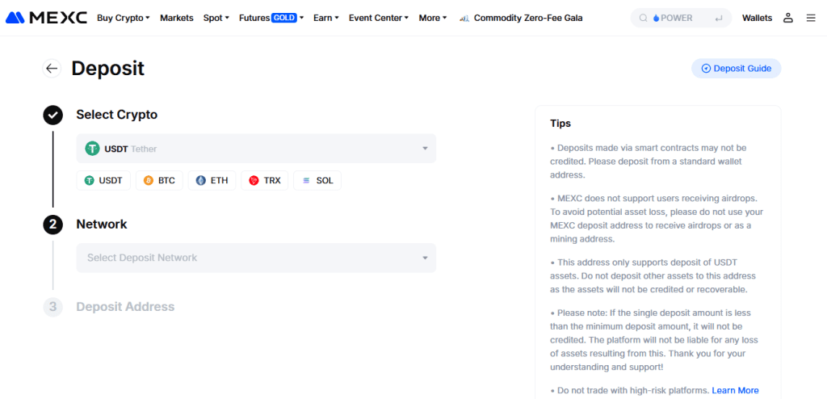Open the Buy Crypto menu
The width and height of the screenshot is (827, 399).
pos(124,18)
